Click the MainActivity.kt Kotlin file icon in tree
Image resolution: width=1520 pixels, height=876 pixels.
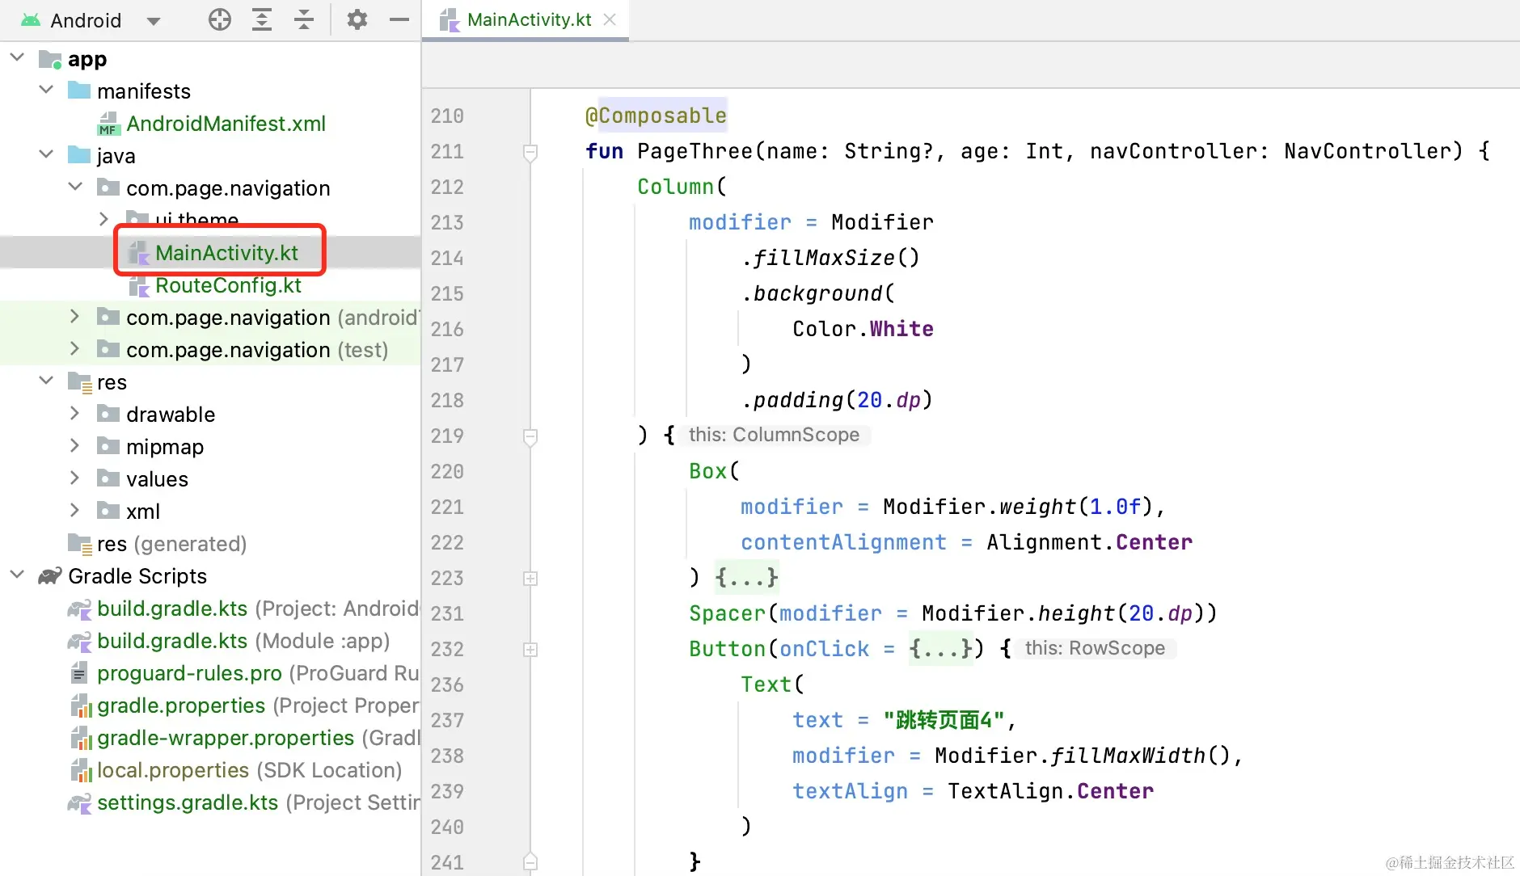(139, 253)
